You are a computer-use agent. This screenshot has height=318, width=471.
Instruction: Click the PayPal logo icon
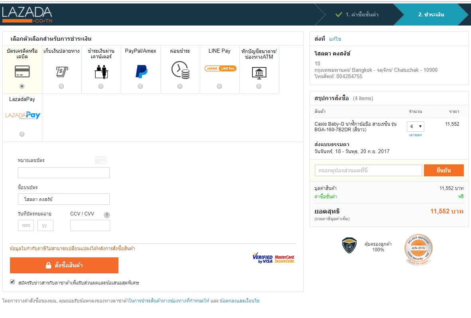(x=141, y=71)
